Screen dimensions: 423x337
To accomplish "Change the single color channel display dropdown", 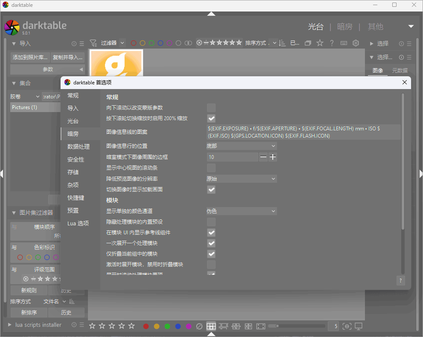I will (241, 211).
